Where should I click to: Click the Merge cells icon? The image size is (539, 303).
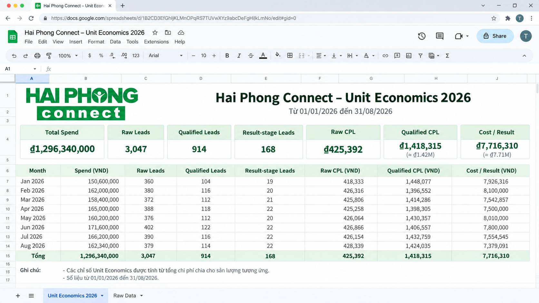pyautogui.click(x=302, y=56)
